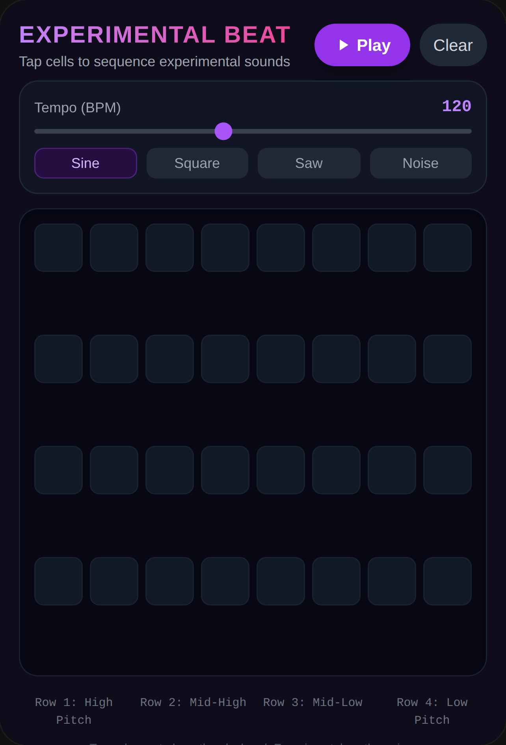Select the Sine waveform
This screenshot has height=745, width=506.
click(x=86, y=163)
